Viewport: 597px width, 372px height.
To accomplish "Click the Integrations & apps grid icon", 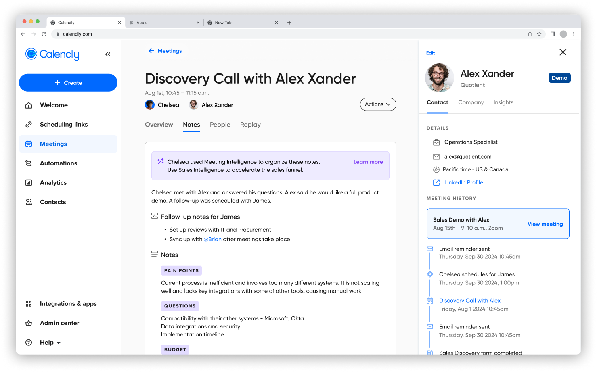I will [x=29, y=304].
